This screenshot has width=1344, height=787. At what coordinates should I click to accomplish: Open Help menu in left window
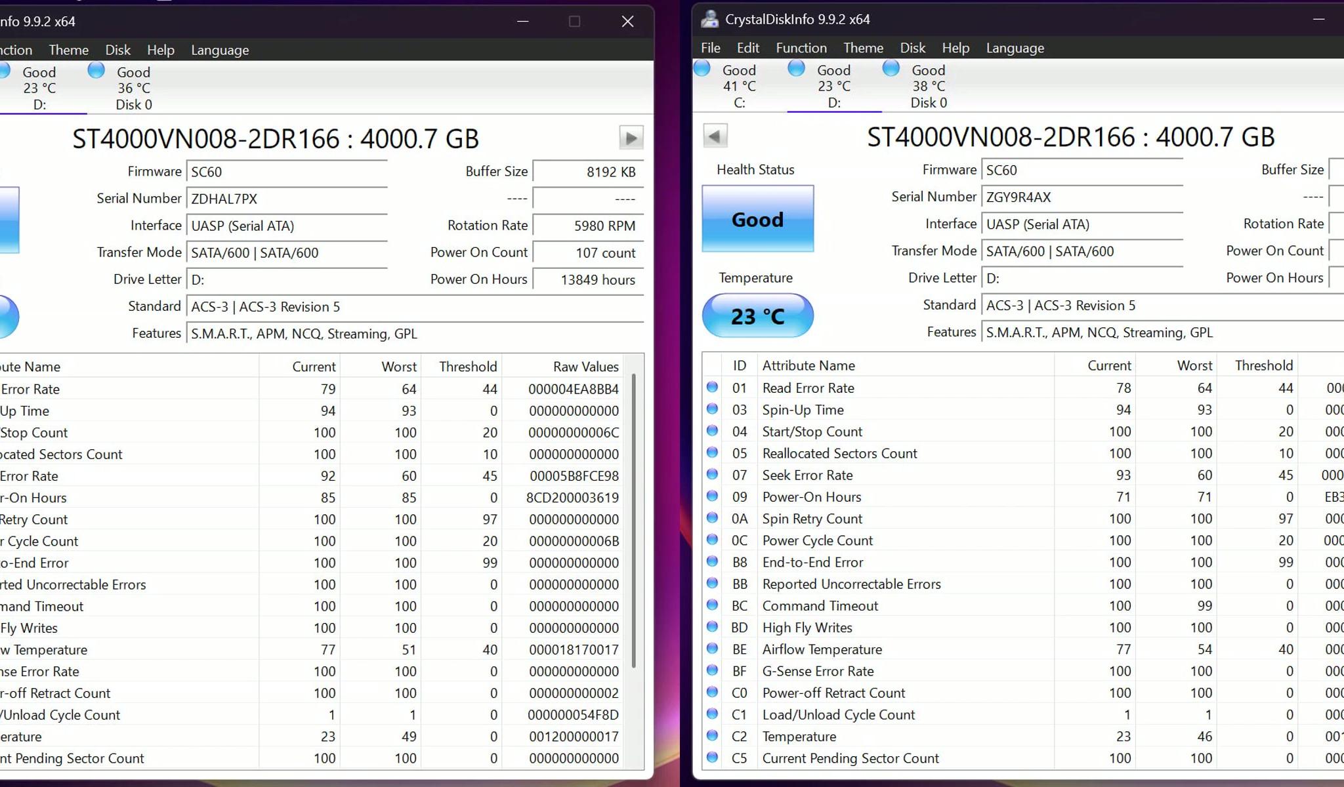pyautogui.click(x=160, y=50)
